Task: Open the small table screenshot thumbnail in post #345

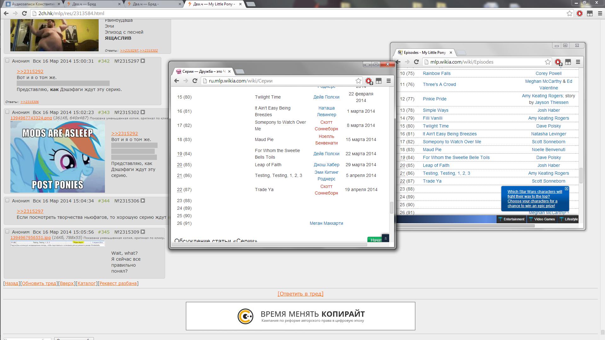Action: (58, 244)
